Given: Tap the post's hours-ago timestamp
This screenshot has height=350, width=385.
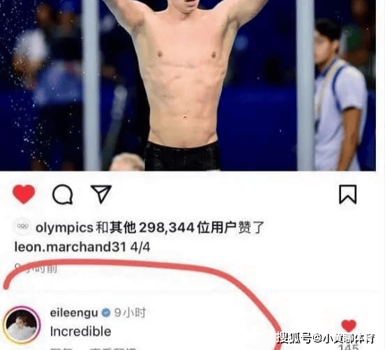Looking at the screenshot, I should [36, 268].
